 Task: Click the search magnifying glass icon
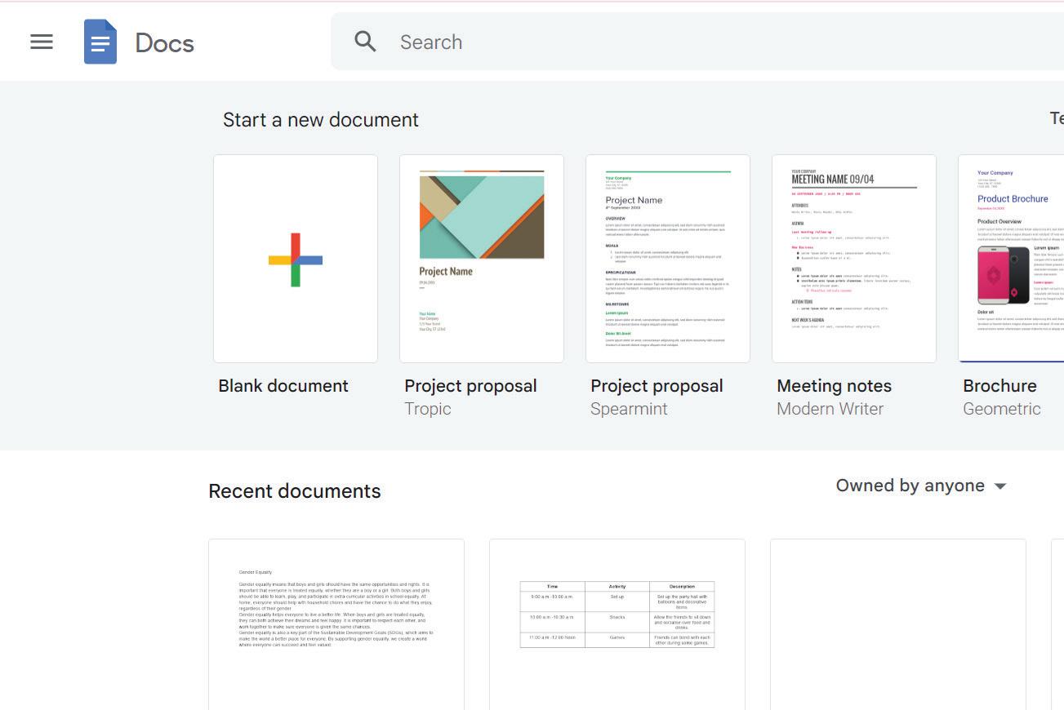365,42
